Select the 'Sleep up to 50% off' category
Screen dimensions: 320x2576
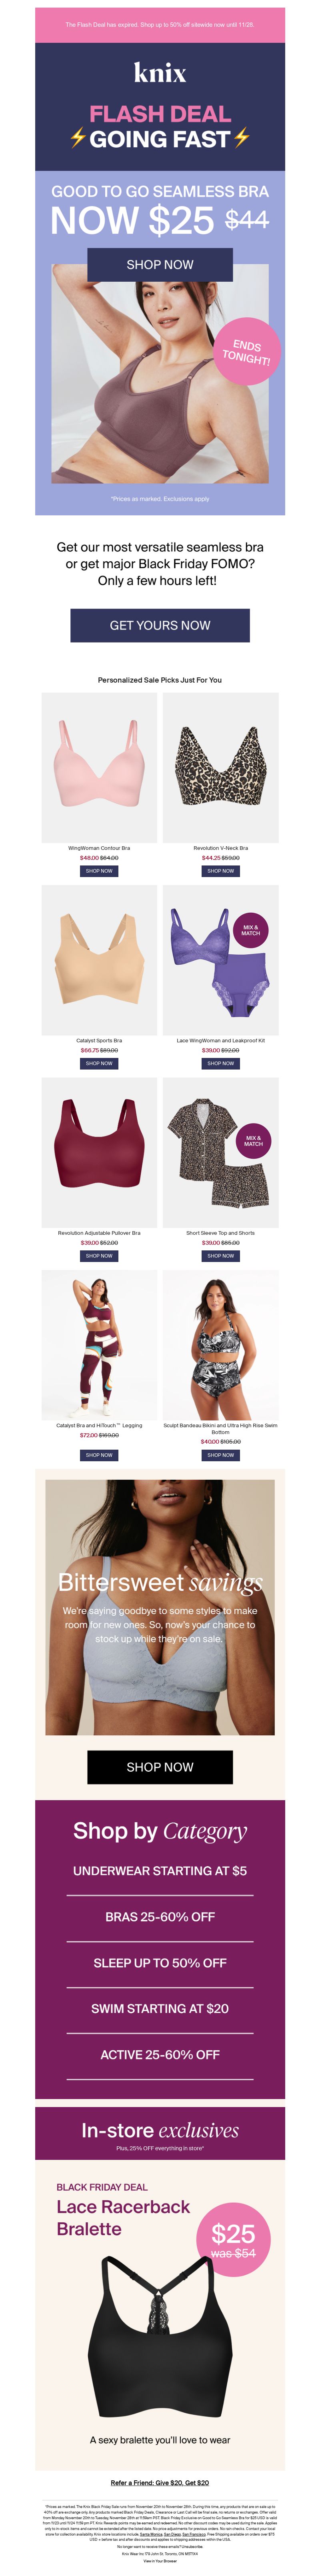point(160,1963)
